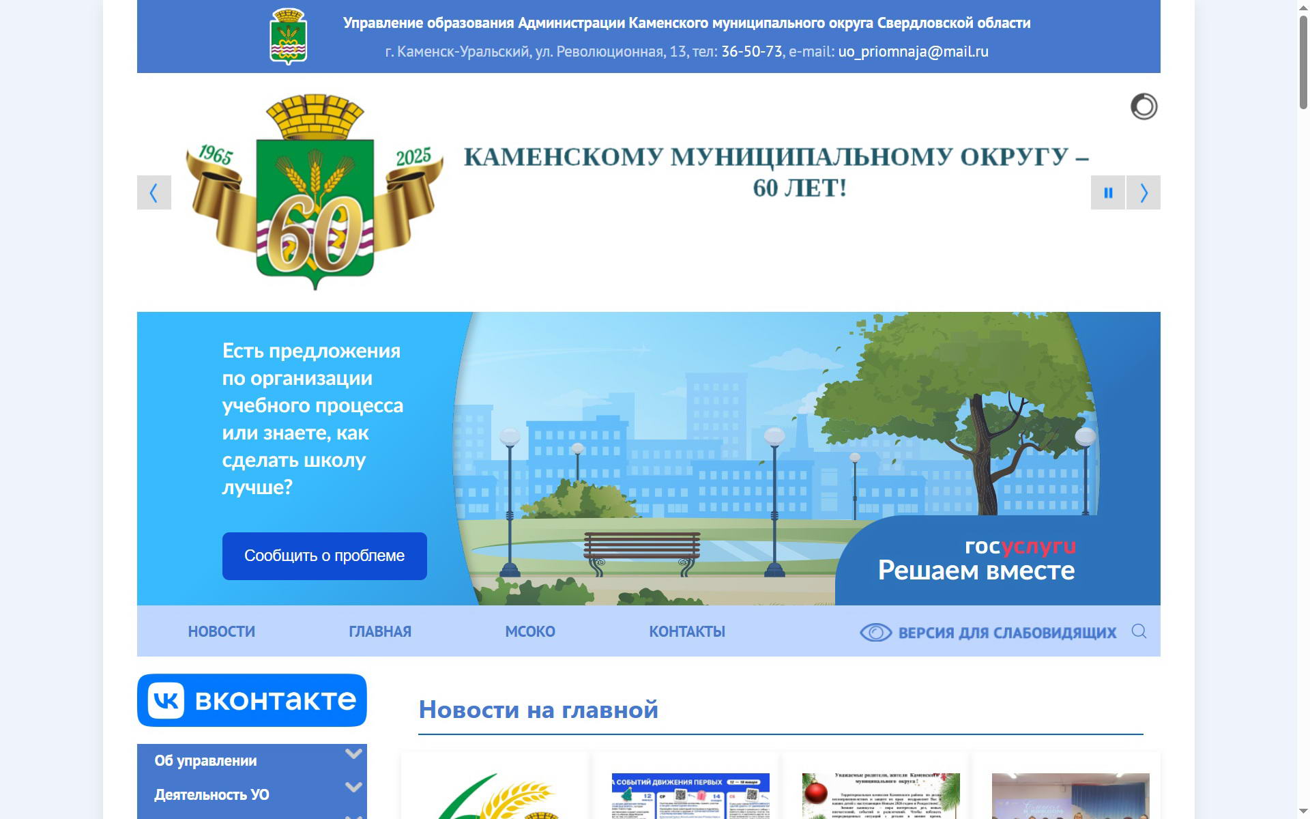The height and width of the screenshot is (819, 1310).
Task: Go to the Контакты page
Action: pyautogui.click(x=686, y=632)
